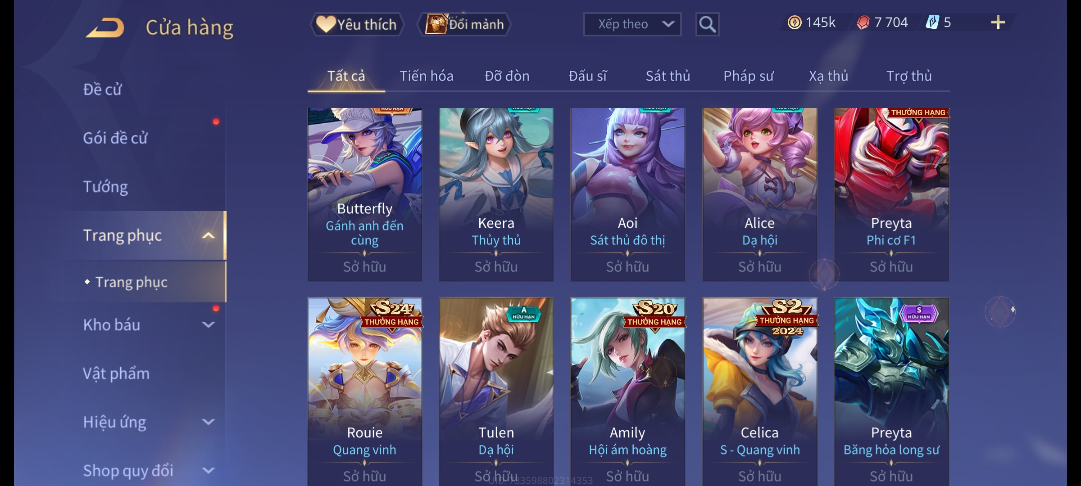Viewport: 1081px width, 486px height.
Task: Switch to the Pháp sư tab
Action: click(748, 76)
